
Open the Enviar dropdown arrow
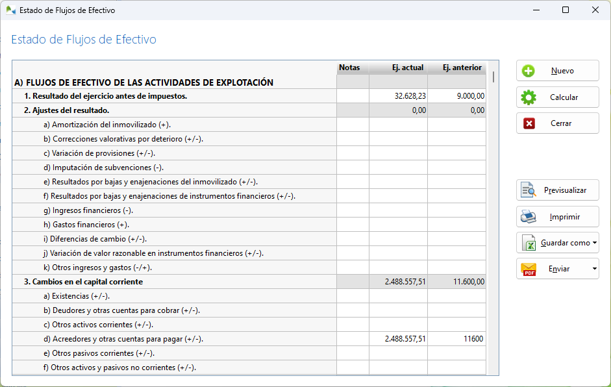595,269
